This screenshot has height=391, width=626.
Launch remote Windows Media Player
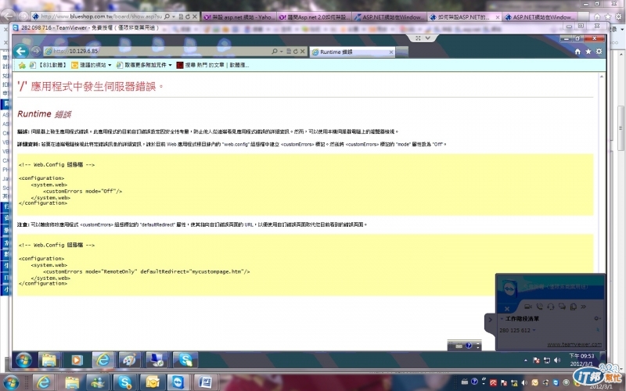[x=76, y=360]
